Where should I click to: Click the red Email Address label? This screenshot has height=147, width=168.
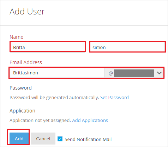26,62
